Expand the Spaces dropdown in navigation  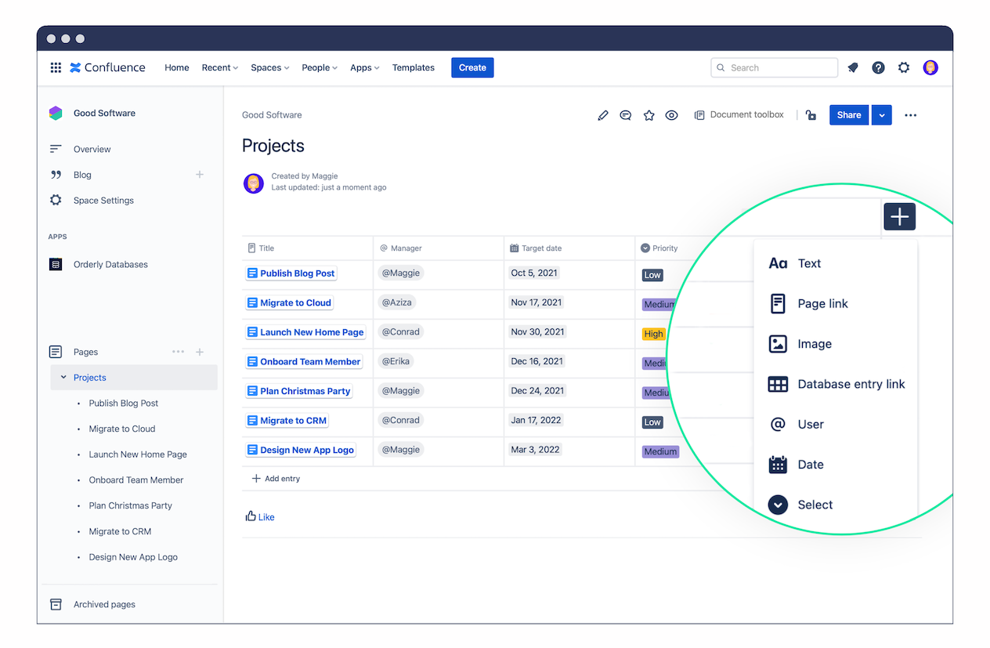pos(270,67)
